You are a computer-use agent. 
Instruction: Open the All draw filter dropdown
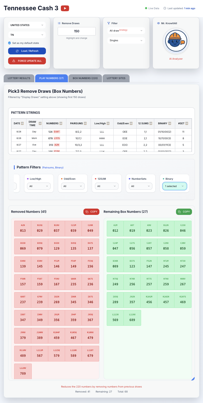[126, 31]
